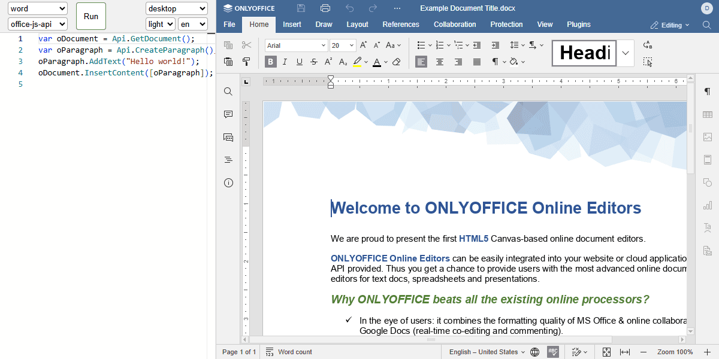Open the Headings navigation panel in the left sidebar
This screenshot has width=719, height=359.
228,160
